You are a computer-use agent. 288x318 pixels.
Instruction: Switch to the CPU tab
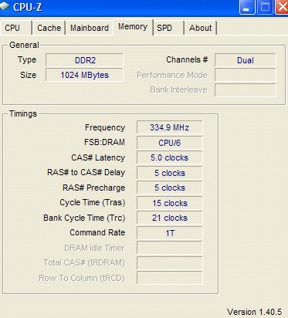click(16, 28)
